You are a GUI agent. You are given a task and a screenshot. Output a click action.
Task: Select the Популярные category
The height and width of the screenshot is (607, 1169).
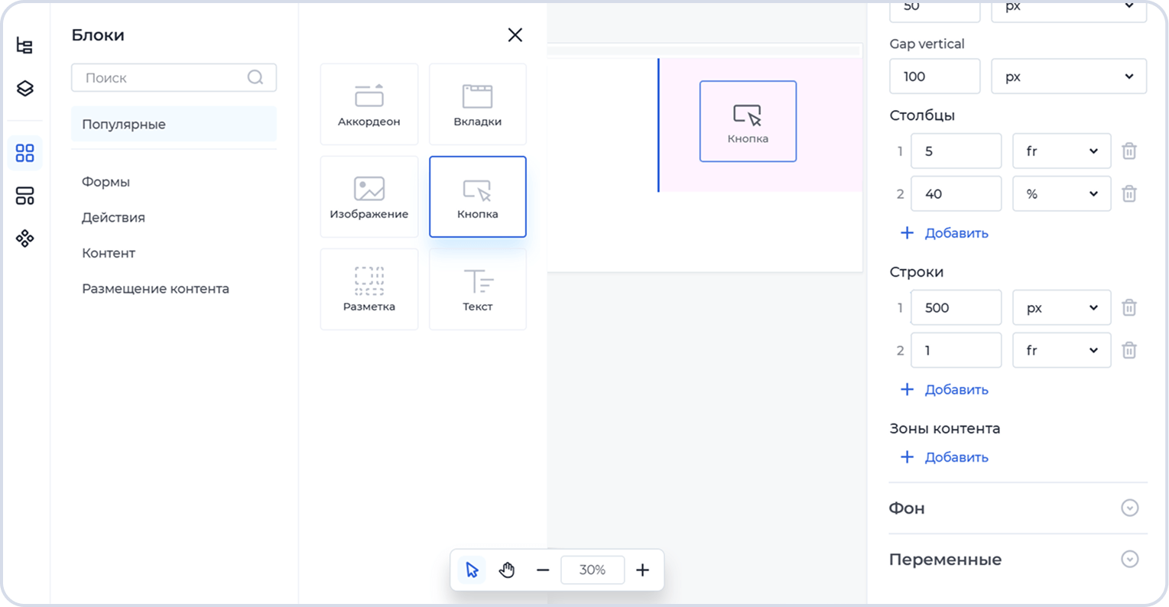174,124
